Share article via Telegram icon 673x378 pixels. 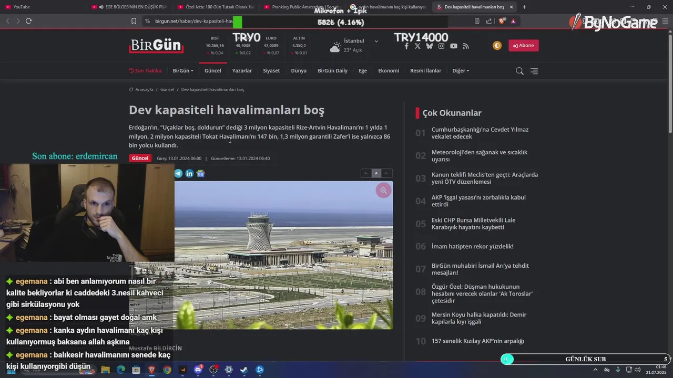(178, 173)
